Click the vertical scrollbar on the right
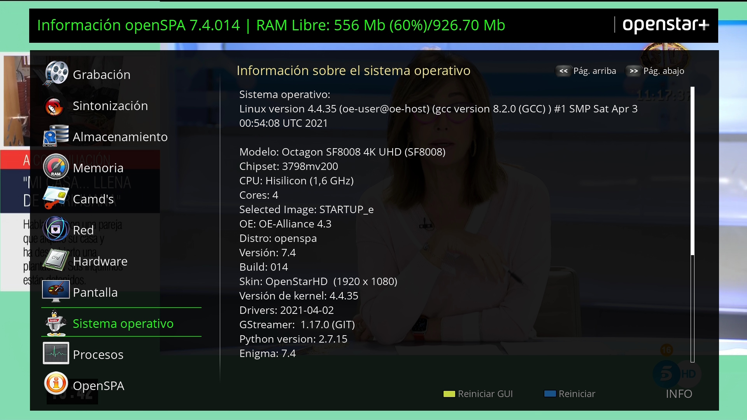This screenshot has width=747, height=420. pos(692,225)
